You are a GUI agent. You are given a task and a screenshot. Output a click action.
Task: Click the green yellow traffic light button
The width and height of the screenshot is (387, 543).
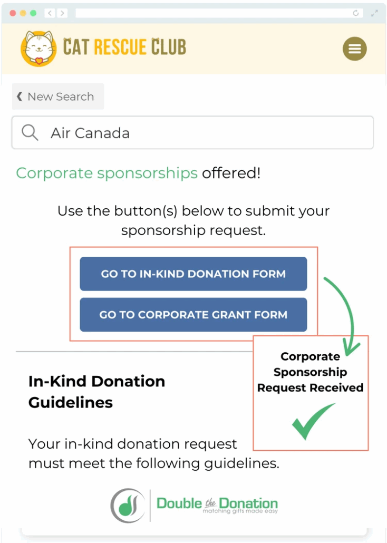33,13
